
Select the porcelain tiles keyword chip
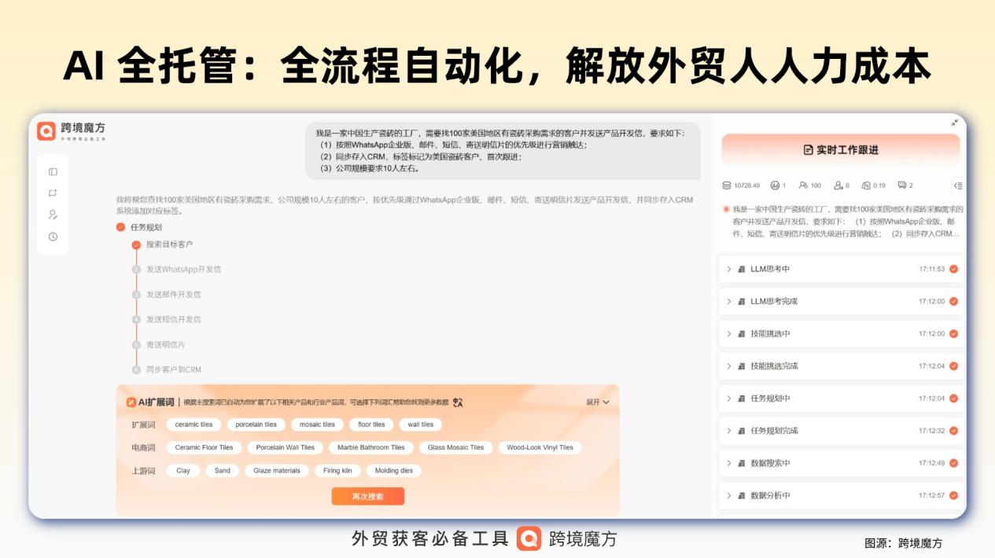tap(256, 424)
